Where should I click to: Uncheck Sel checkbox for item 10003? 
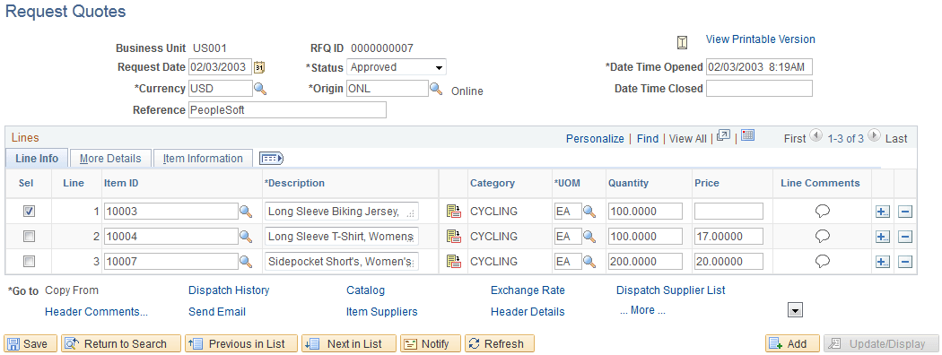tap(29, 212)
